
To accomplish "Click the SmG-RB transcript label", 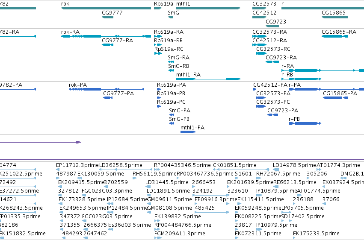I will tap(178, 66).
